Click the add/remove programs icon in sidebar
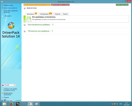This screenshot has height=106, width=132. (x=2, y=11)
